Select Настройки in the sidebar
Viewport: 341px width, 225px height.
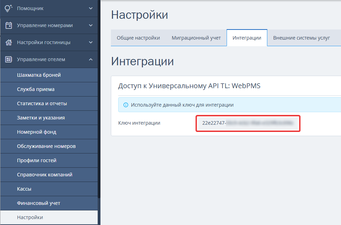(x=49, y=217)
